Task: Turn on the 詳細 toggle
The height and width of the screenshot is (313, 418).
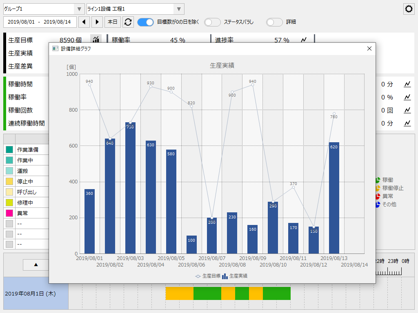Action: [x=273, y=22]
